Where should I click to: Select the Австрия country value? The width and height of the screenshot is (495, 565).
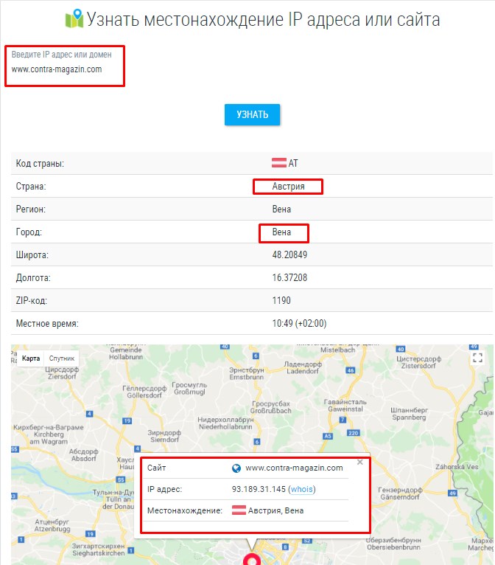coord(288,187)
